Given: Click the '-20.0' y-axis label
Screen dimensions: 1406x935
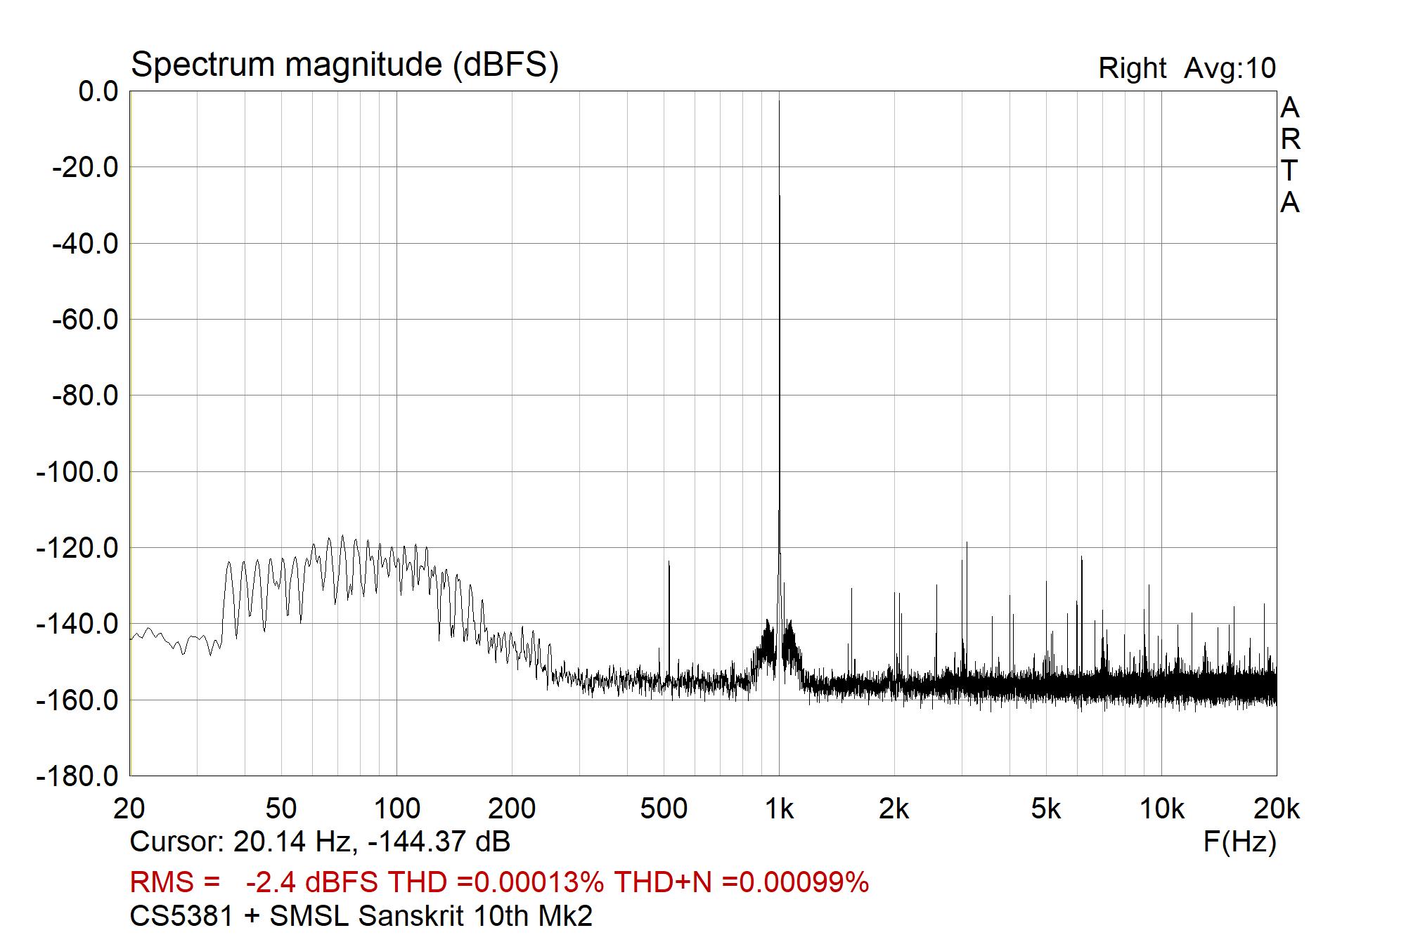Looking at the screenshot, I should click(86, 168).
